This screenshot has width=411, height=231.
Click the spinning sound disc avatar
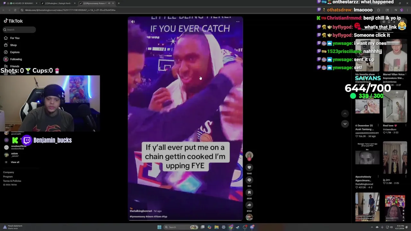249,217
